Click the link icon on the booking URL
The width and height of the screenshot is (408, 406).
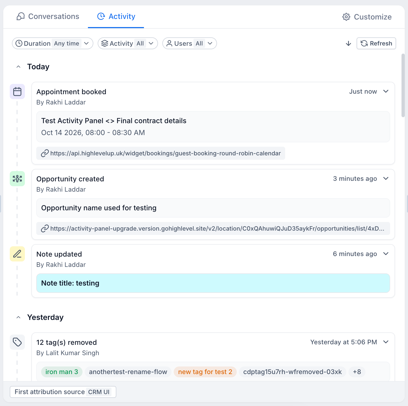45,153
